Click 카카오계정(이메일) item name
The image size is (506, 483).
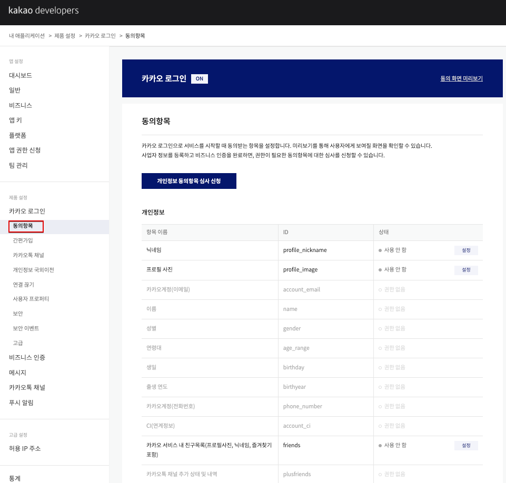pyautogui.click(x=168, y=289)
